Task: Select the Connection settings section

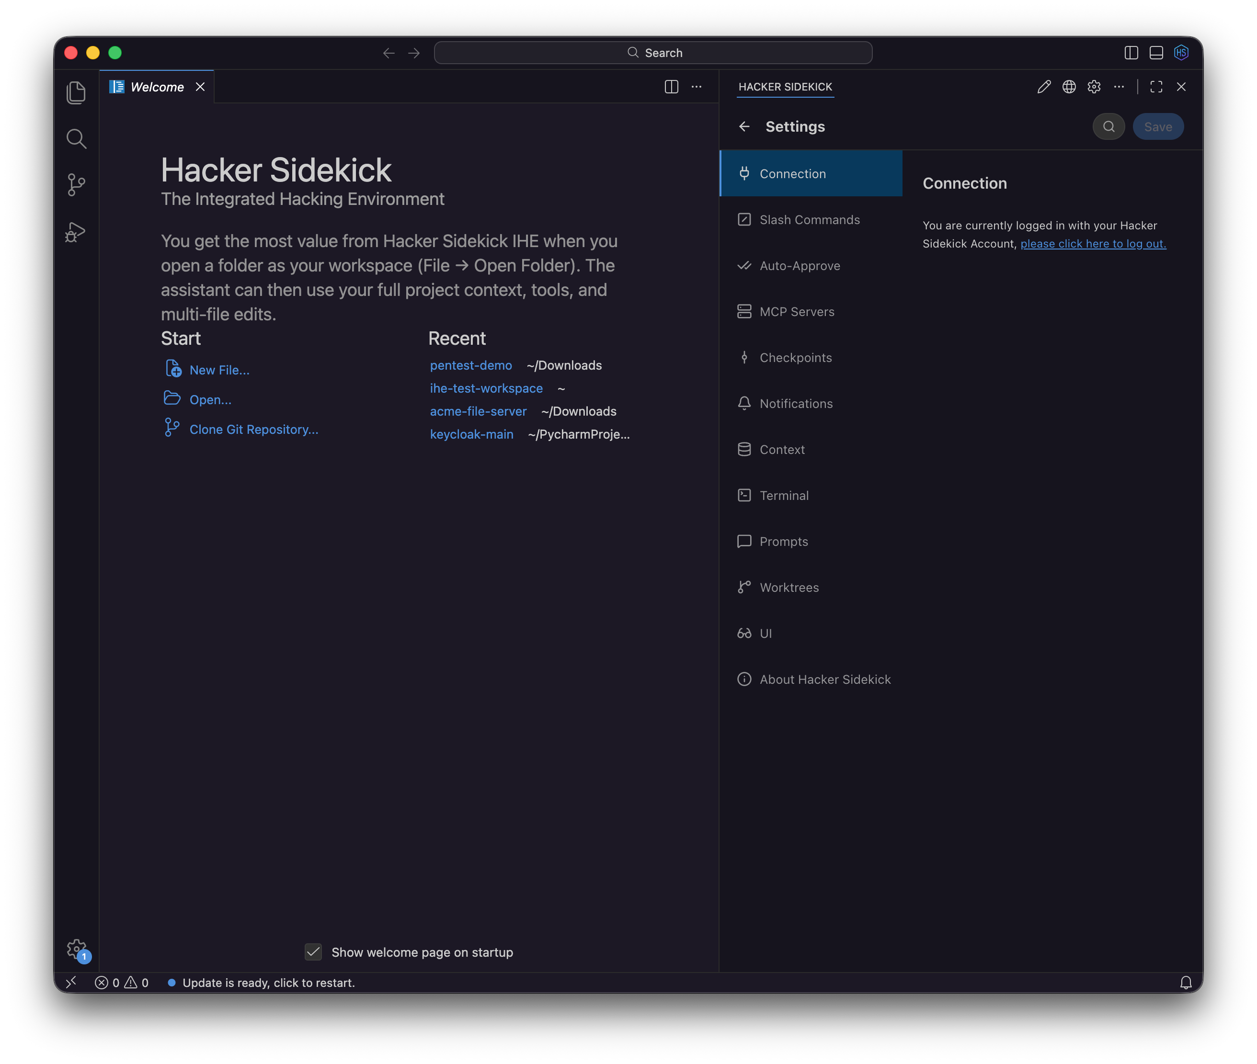Action: tap(811, 174)
